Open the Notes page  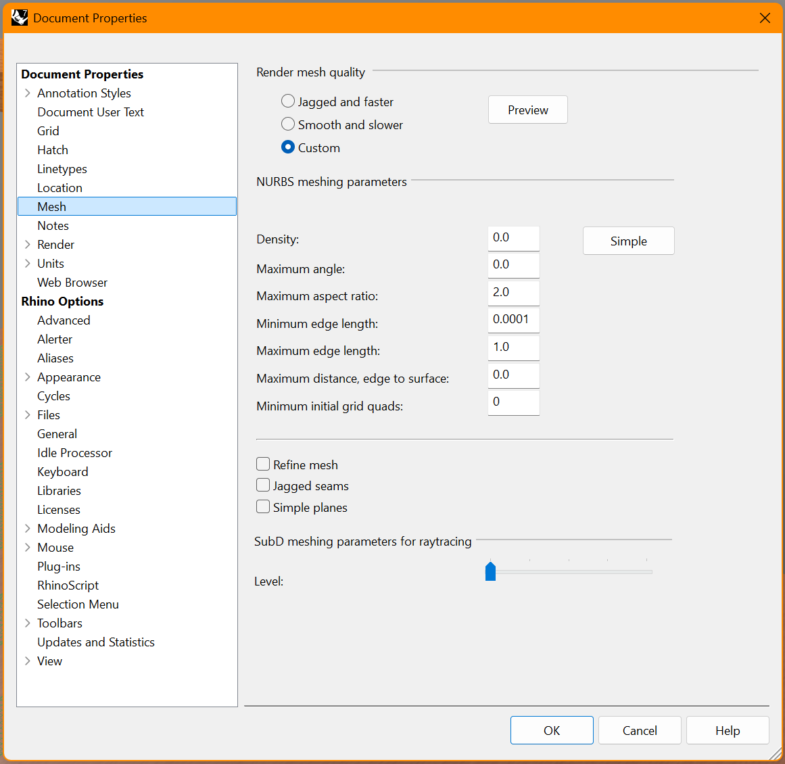click(x=53, y=226)
